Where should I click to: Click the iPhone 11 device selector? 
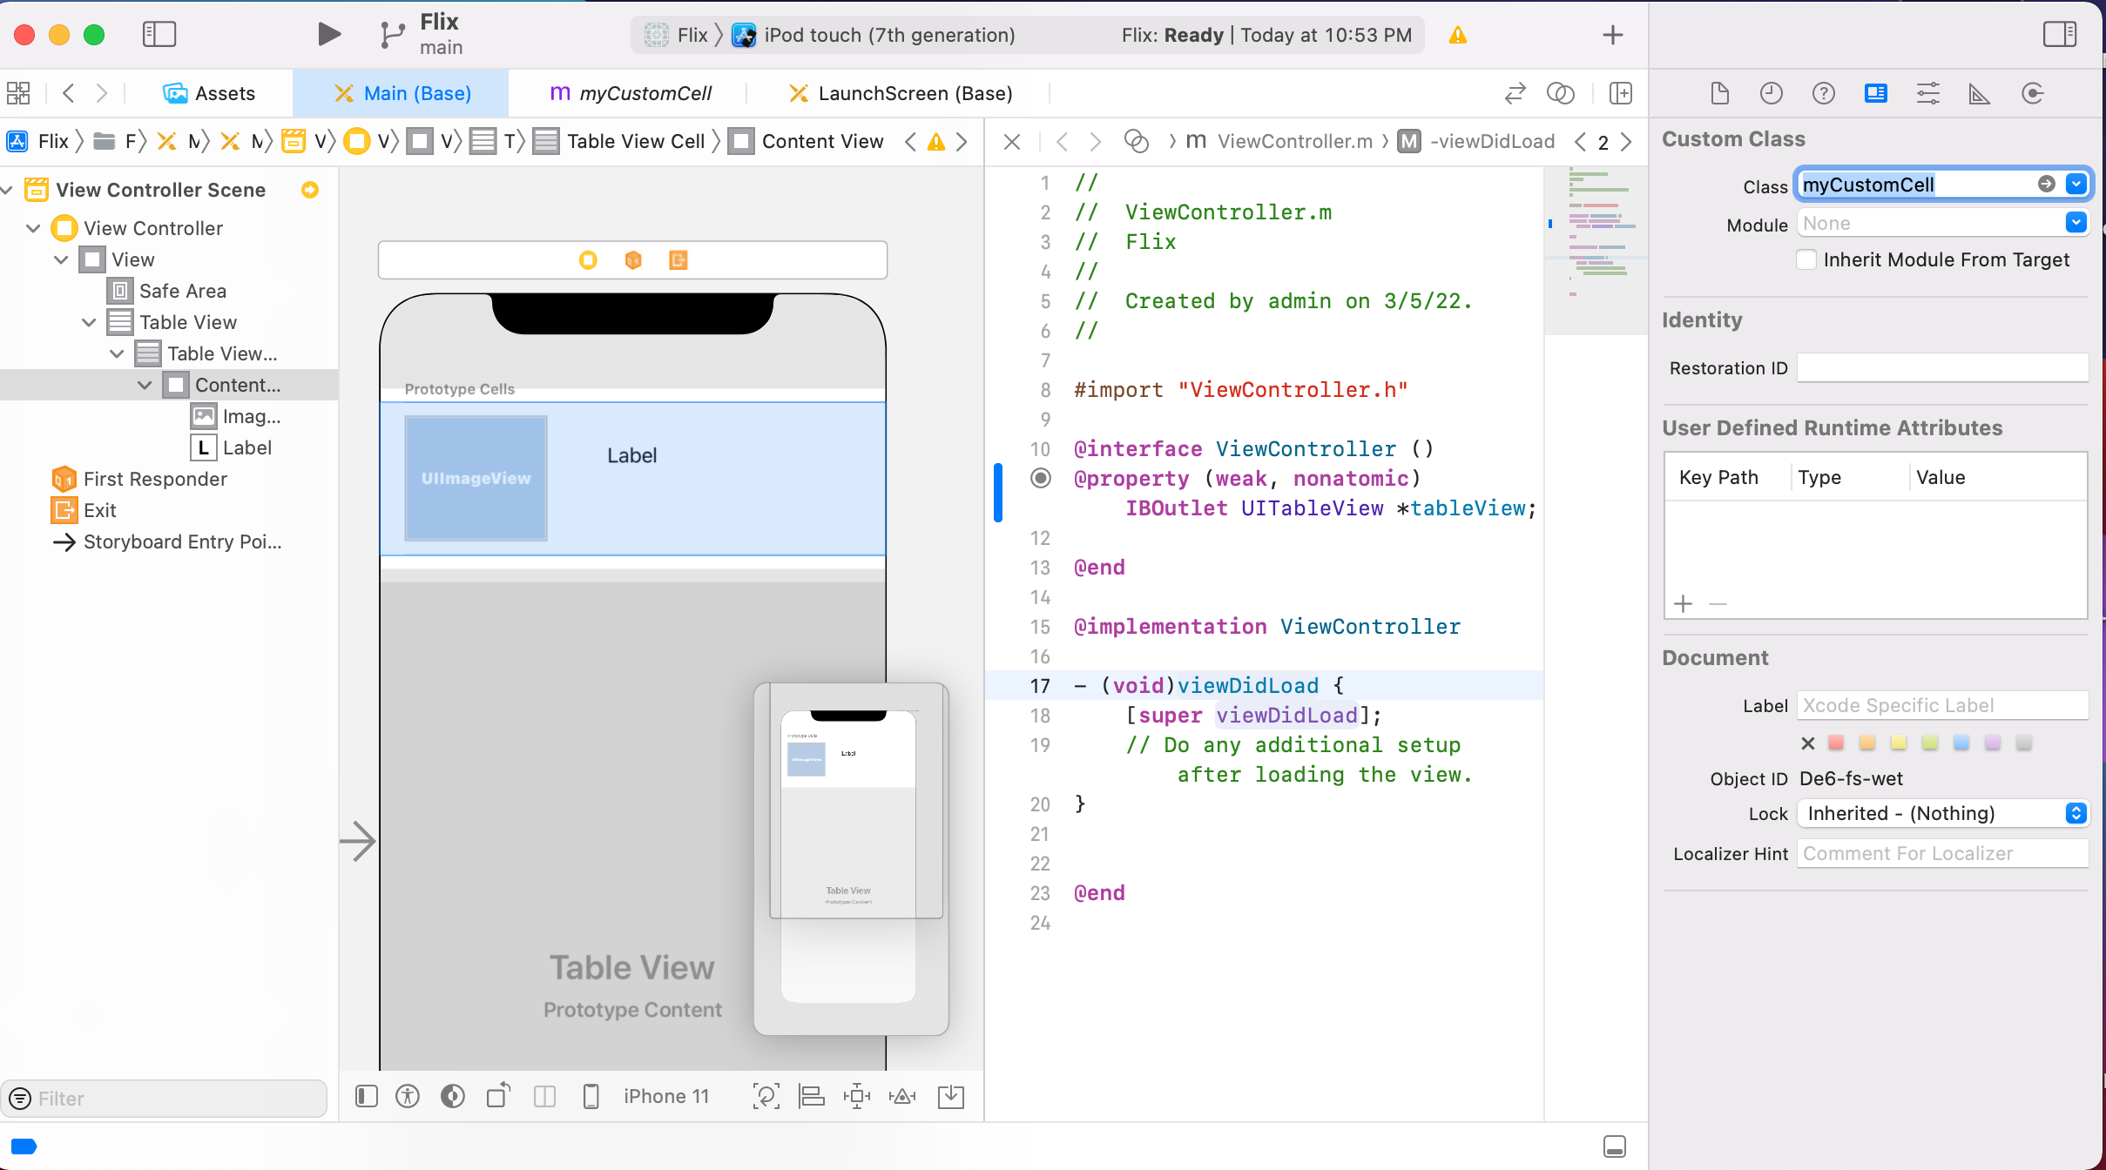(x=665, y=1097)
